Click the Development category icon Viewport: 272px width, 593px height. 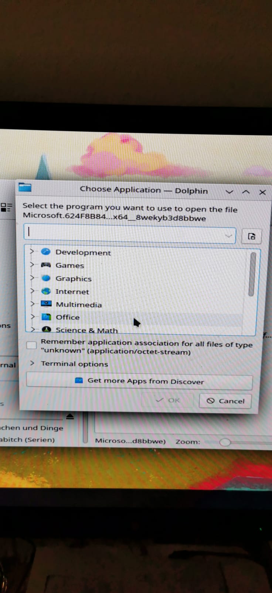45,252
